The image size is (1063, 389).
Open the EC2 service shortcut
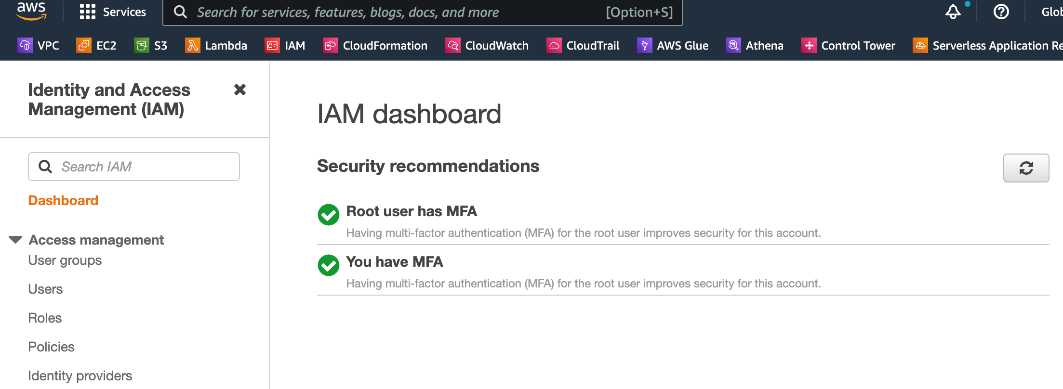(96, 45)
